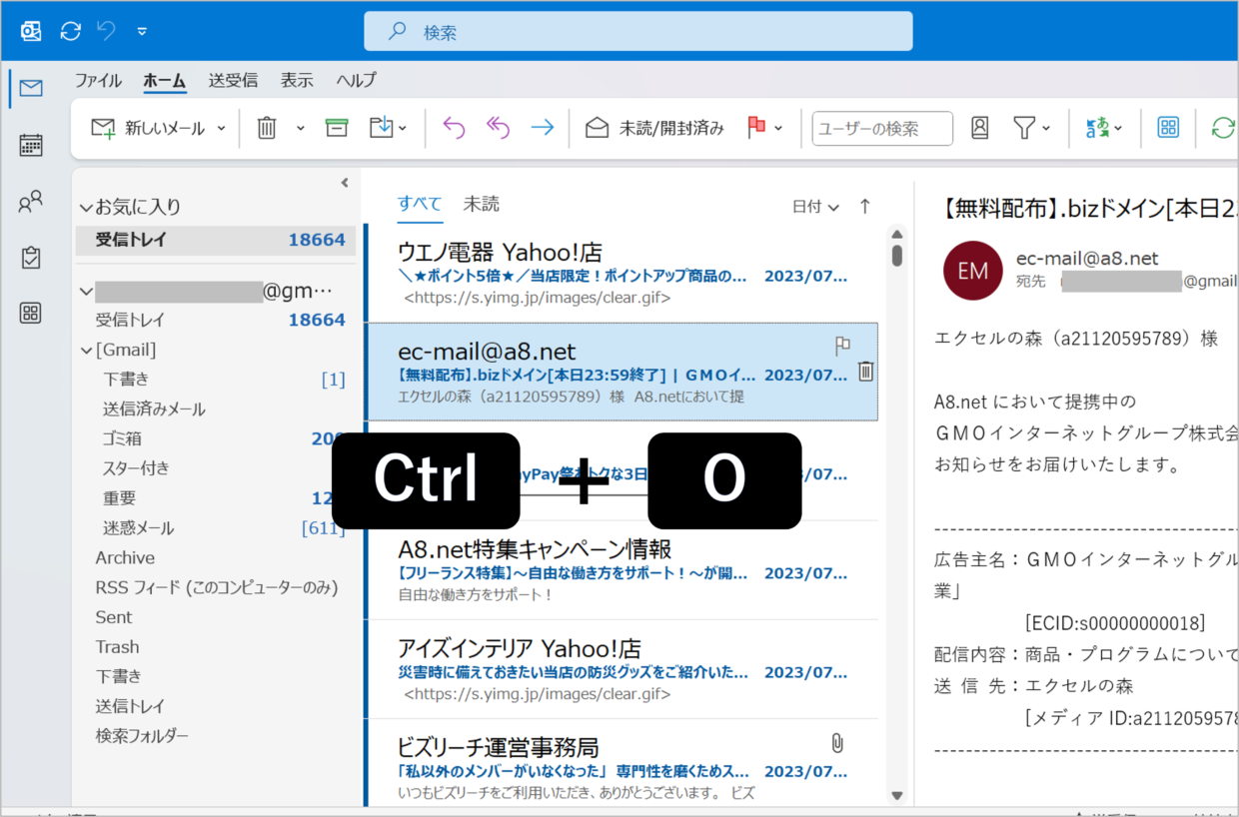Image resolution: width=1239 pixels, height=817 pixels.
Task: Open the ヘルプ ribbon tab
Action: (x=357, y=81)
